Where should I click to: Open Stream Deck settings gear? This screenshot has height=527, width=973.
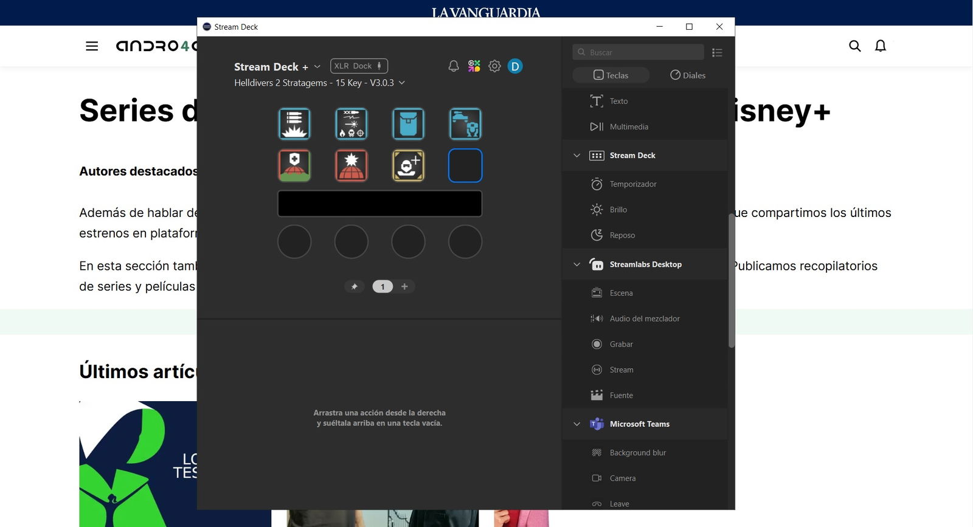494,66
